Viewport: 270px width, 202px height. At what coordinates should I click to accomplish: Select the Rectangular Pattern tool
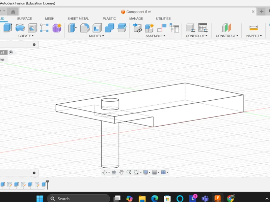44,28
